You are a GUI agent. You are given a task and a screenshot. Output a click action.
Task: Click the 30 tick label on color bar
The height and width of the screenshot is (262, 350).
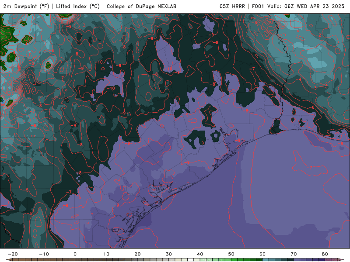169,254
